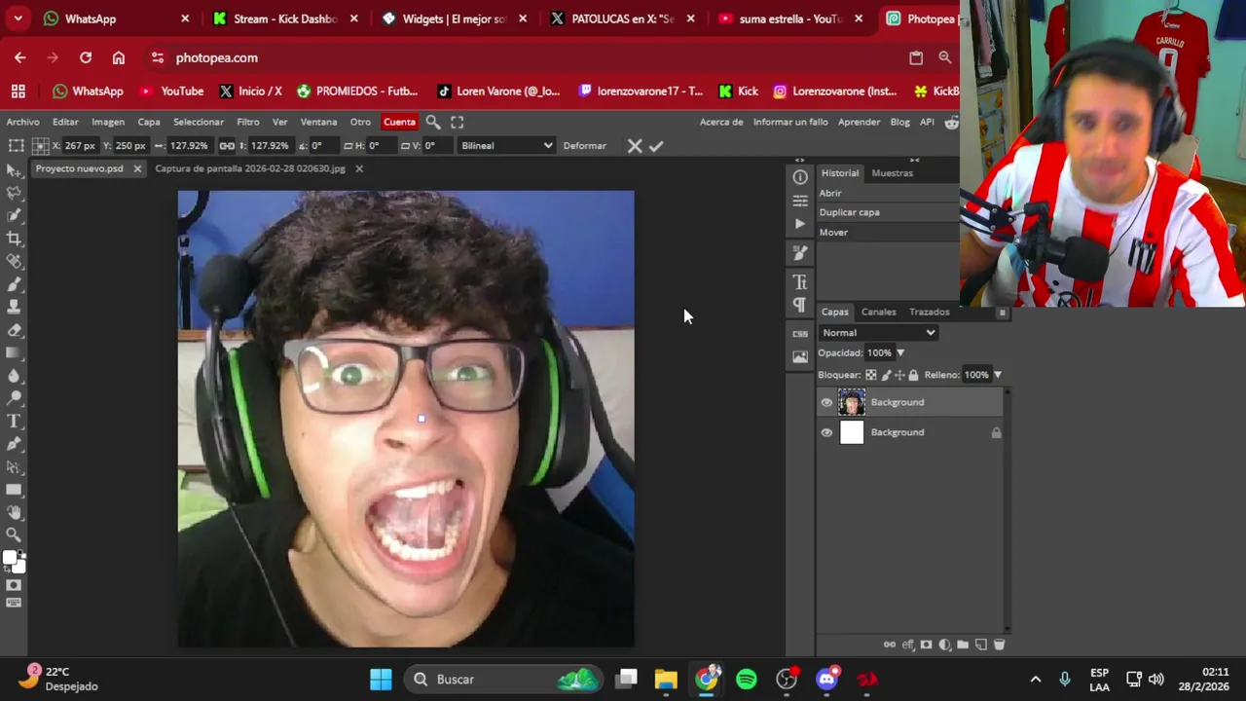
Task: Switch to the Muestras tab
Action: click(892, 173)
